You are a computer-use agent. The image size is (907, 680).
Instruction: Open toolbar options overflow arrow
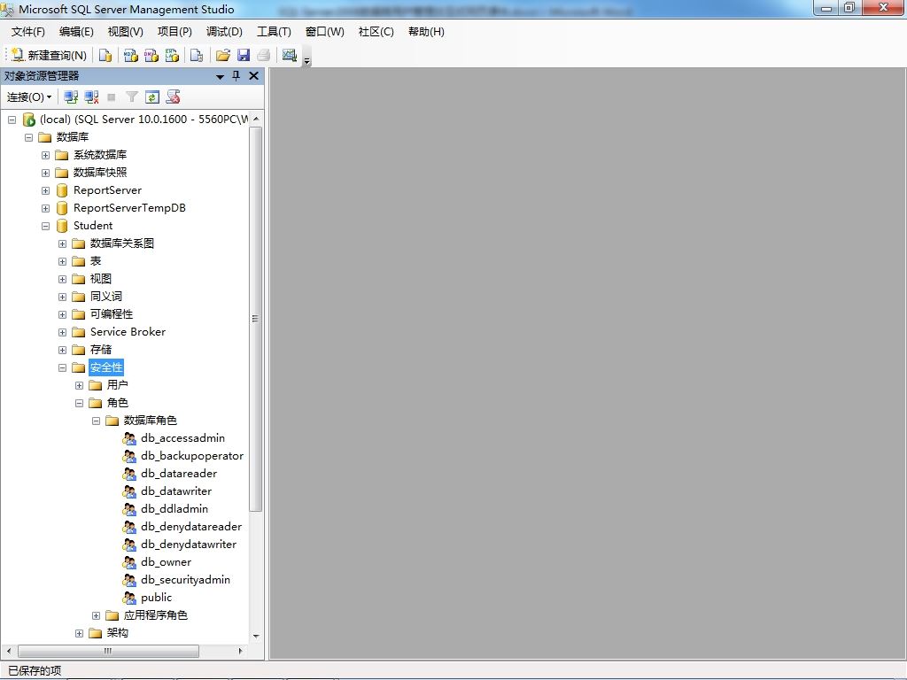click(x=307, y=60)
